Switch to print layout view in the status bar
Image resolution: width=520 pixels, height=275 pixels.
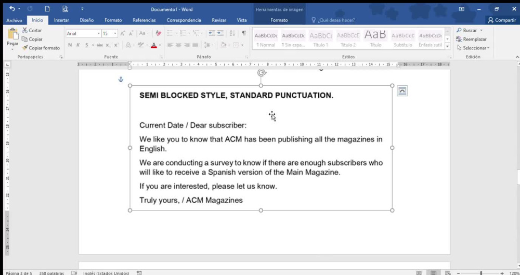(x=434, y=273)
